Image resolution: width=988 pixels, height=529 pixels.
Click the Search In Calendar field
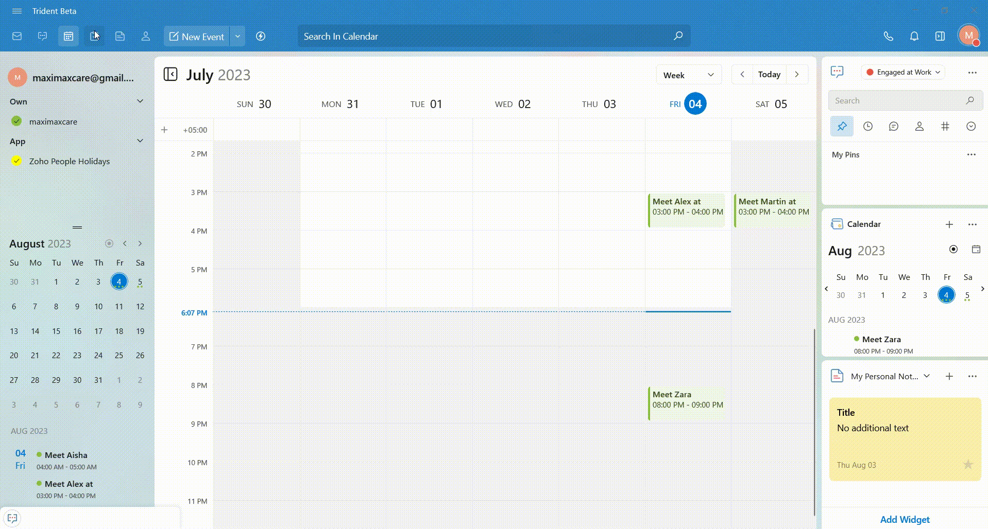pos(484,36)
